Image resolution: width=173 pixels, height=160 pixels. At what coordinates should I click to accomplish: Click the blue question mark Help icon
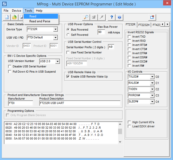(x=112, y=17)
